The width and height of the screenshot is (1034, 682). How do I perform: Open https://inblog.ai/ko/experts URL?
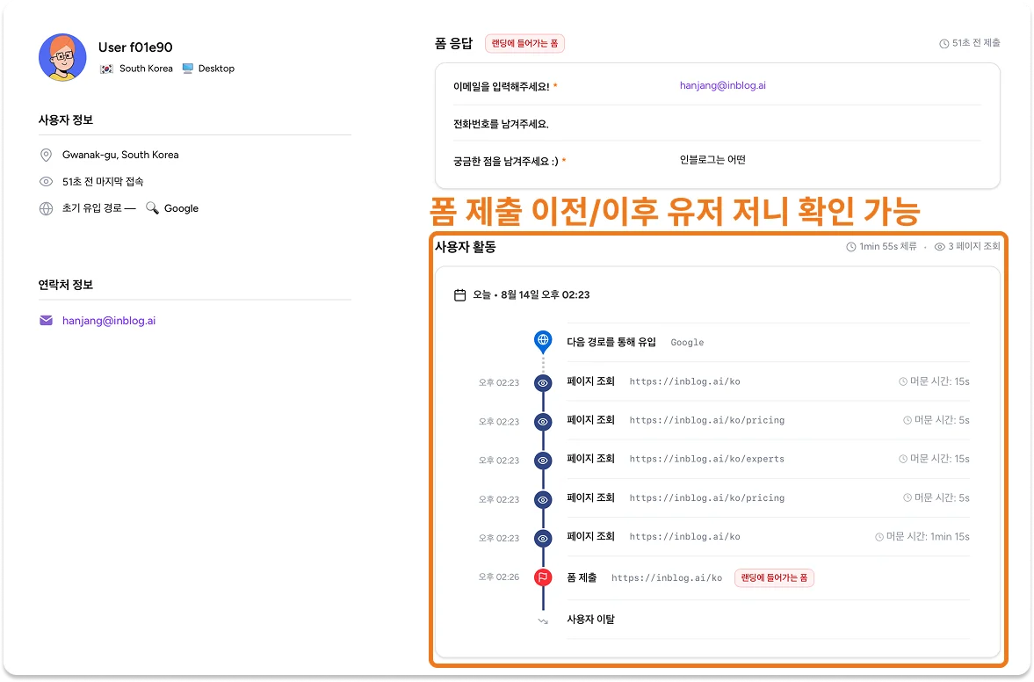coord(707,459)
